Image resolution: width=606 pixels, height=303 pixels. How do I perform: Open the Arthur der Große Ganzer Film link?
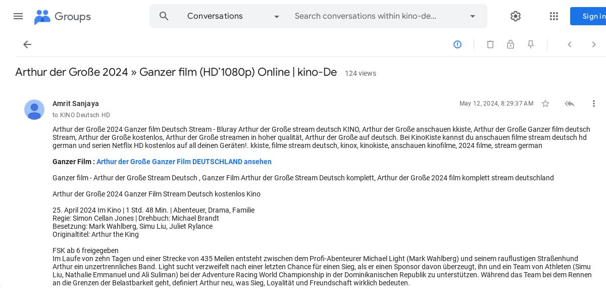(x=184, y=162)
